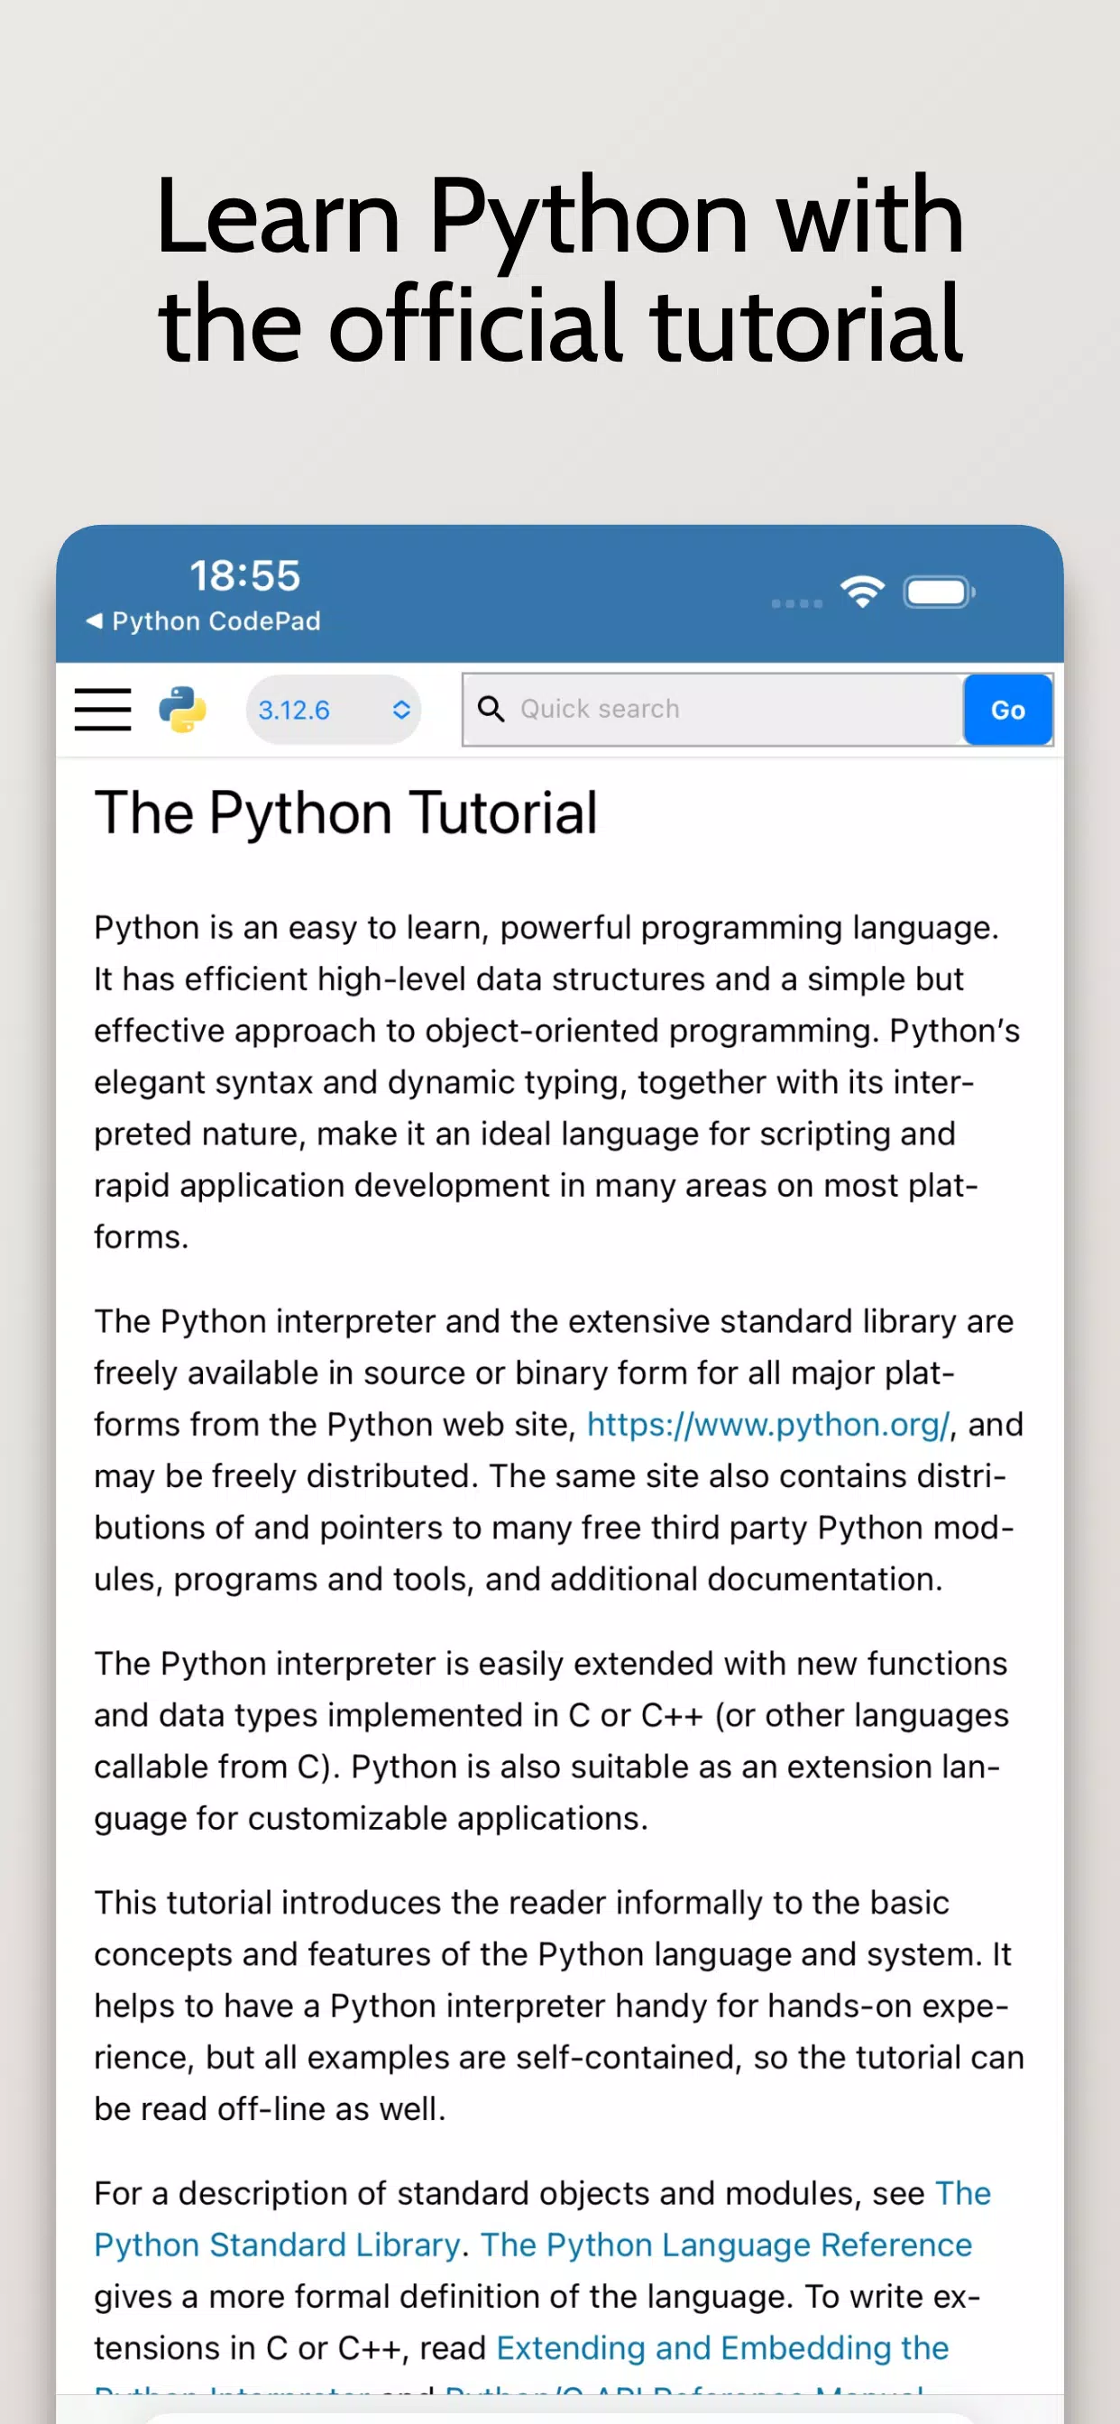Tap the battery status icon
1120x2424 pixels.
[939, 592]
